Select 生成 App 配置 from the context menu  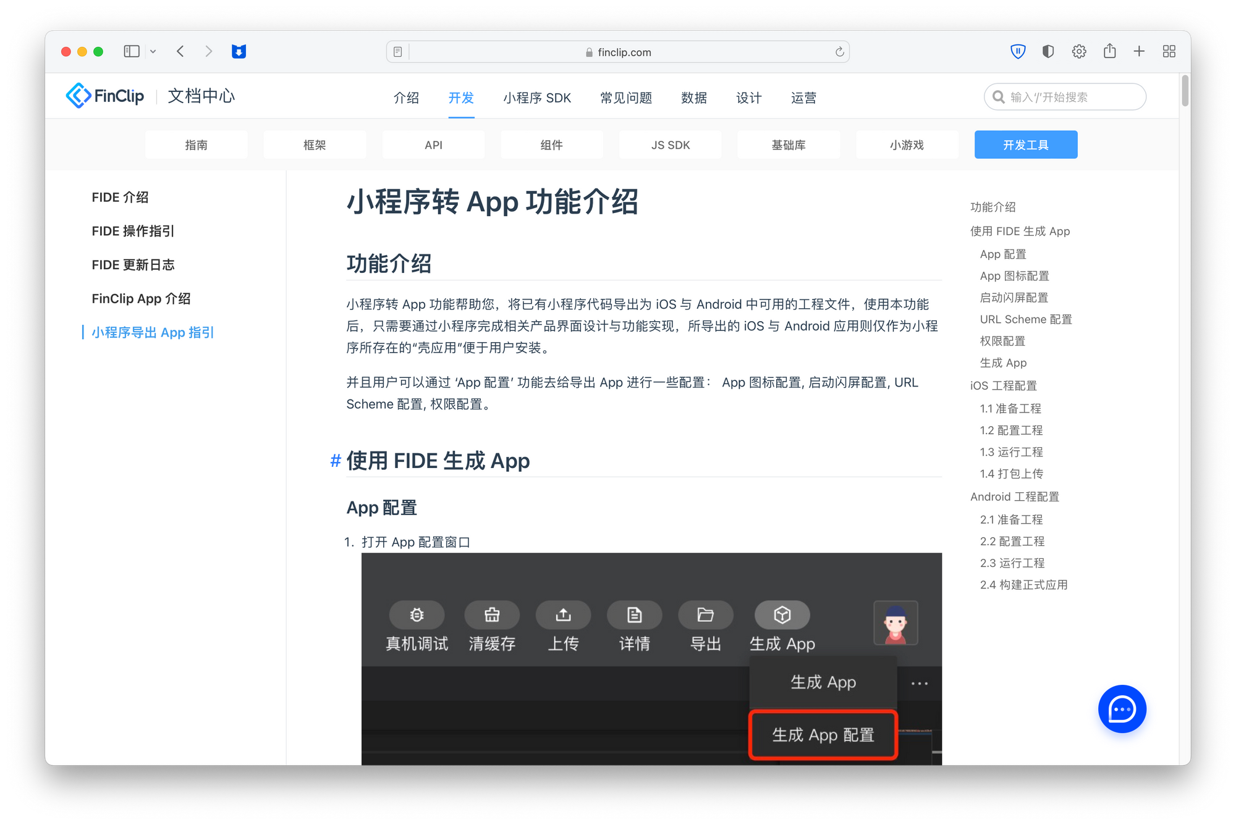(823, 735)
